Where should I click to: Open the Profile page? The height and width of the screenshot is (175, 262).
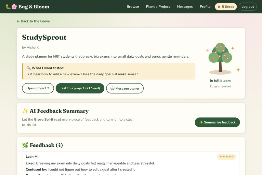point(205,7)
